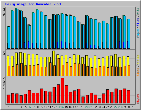This screenshot has height=110, width=141.
Task: Click day number 1 on the x-axis
Action: 9,107
